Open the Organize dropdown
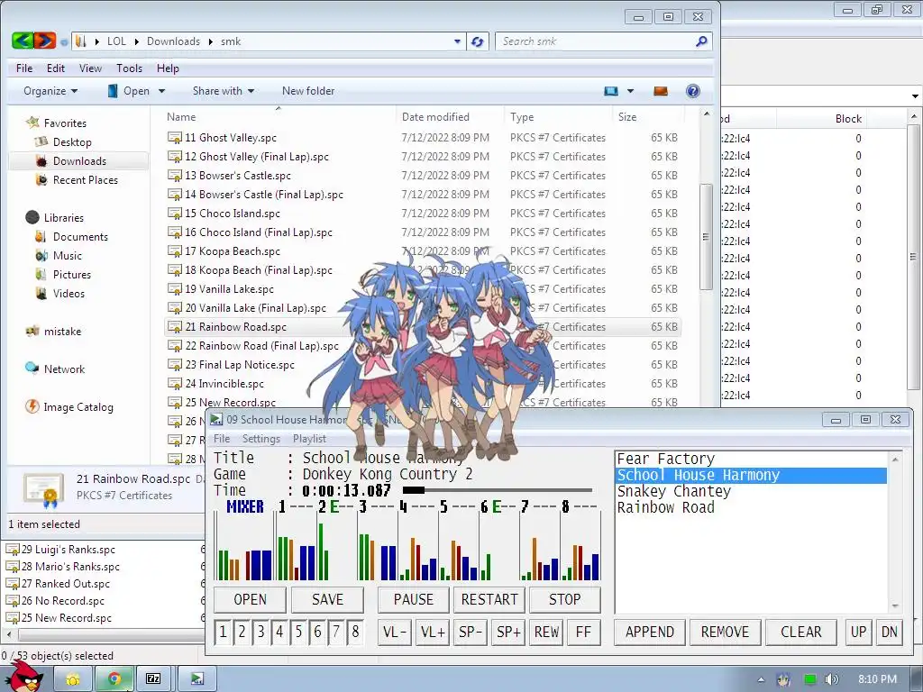This screenshot has height=692, width=923. [x=50, y=91]
